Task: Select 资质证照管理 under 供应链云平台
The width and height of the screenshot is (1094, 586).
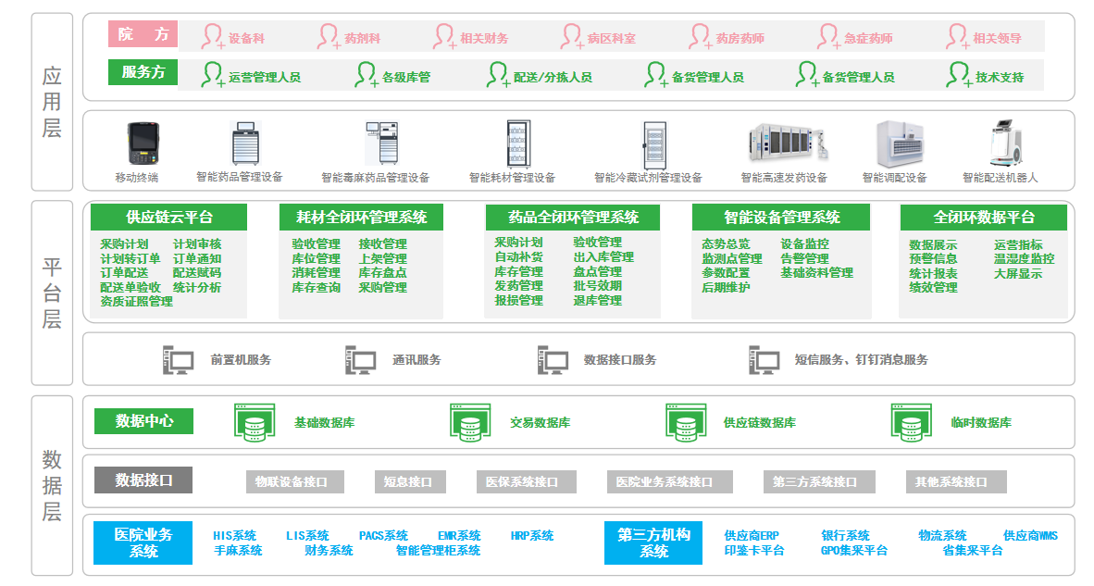Action: point(136,302)
